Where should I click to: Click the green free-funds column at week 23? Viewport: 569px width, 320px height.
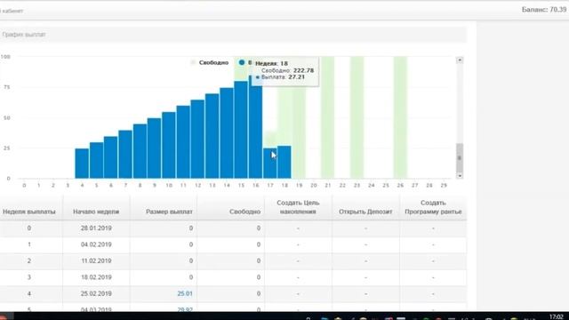tap(357, 117)
